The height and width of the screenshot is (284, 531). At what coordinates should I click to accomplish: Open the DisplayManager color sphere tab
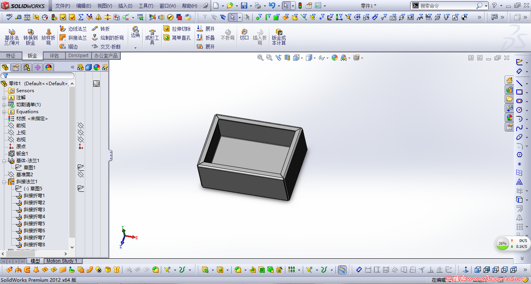point(49,67)
